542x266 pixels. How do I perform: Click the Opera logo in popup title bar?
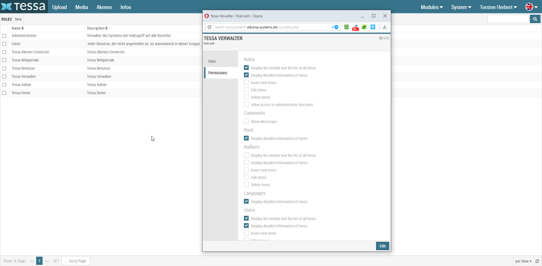coord(207,16)
